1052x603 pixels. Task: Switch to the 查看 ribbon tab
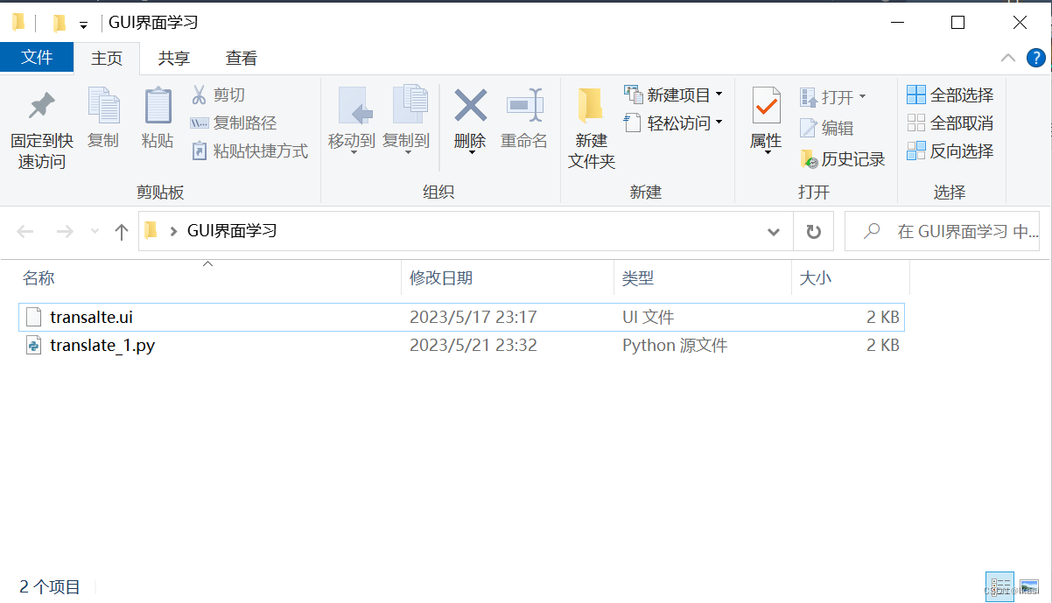pos(241,58)
